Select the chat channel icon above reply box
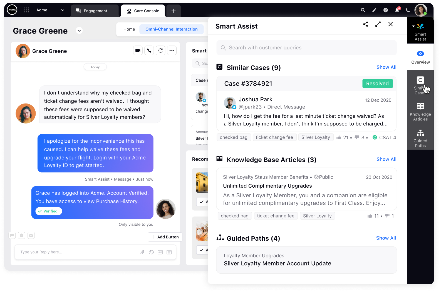Image resolution: width=441 pixels, height=292 pixels. click(12, 235)
